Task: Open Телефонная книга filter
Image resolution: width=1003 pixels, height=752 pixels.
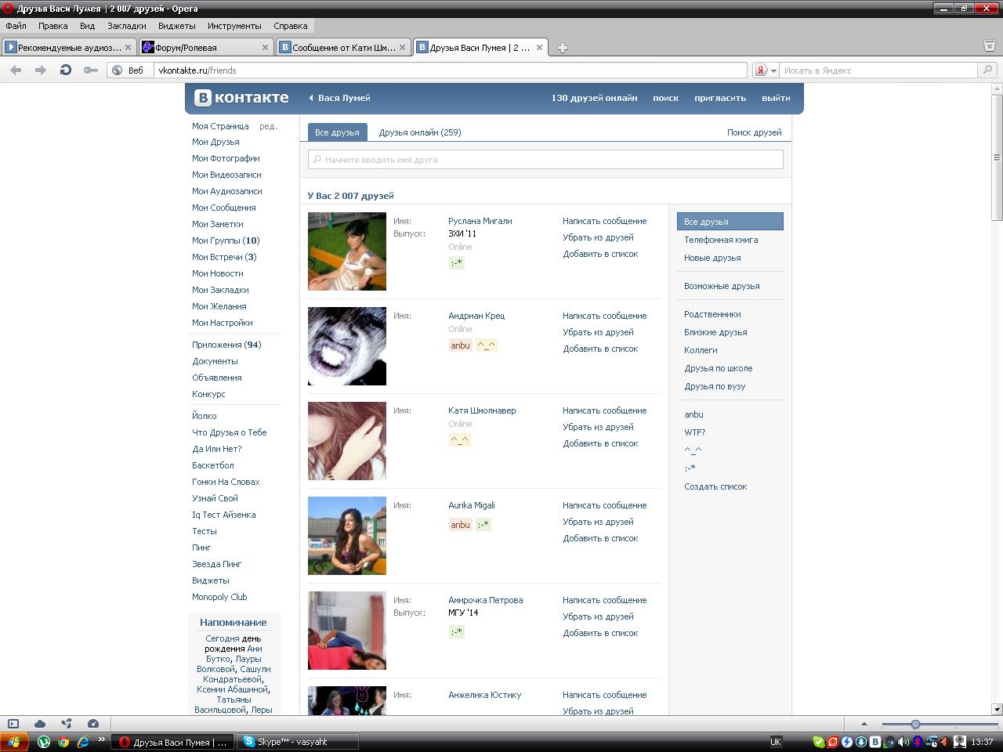Action: point(721,240)
